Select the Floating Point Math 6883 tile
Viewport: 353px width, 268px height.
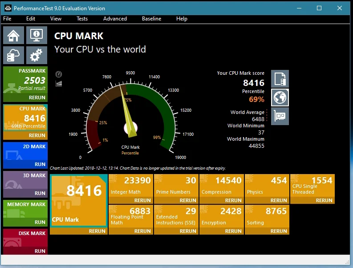tap(131, 216)
